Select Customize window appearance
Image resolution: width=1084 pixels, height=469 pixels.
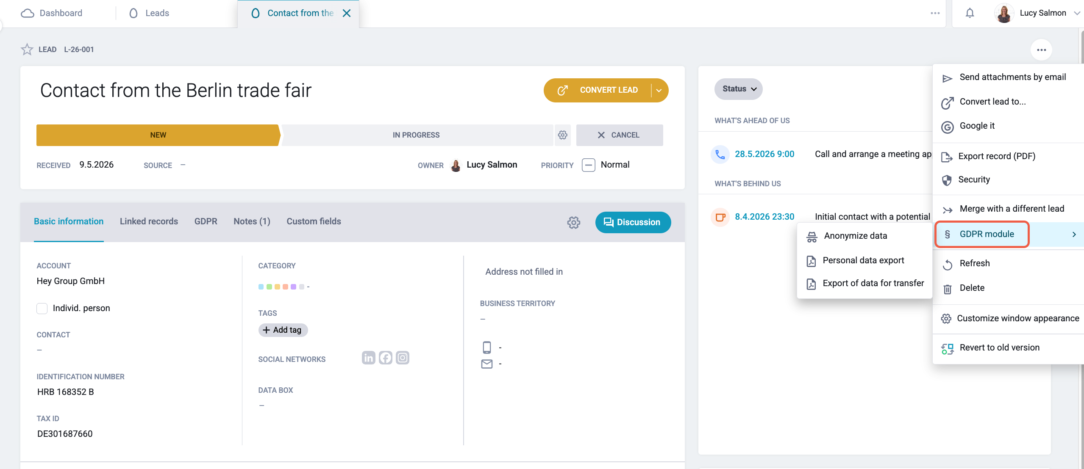[1008, 318]
